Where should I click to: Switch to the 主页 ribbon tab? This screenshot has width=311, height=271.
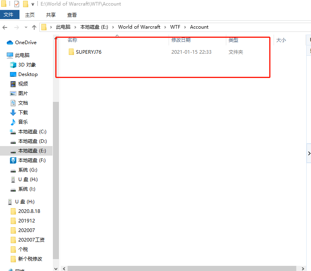click(x=30, y=15)
